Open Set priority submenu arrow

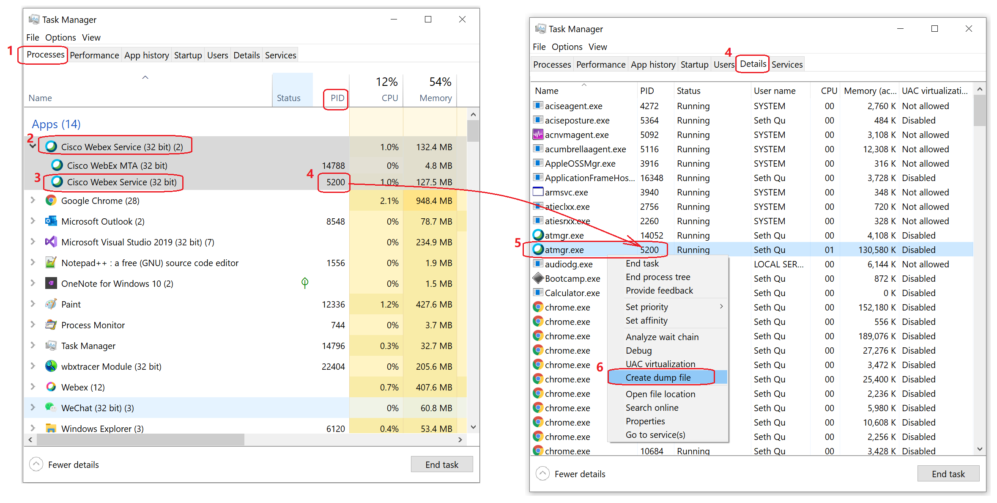721,307
